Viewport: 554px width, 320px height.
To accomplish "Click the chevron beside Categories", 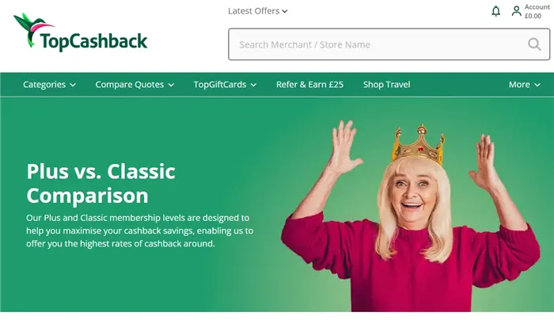I will pyautogui.click(x=73, y=85).
